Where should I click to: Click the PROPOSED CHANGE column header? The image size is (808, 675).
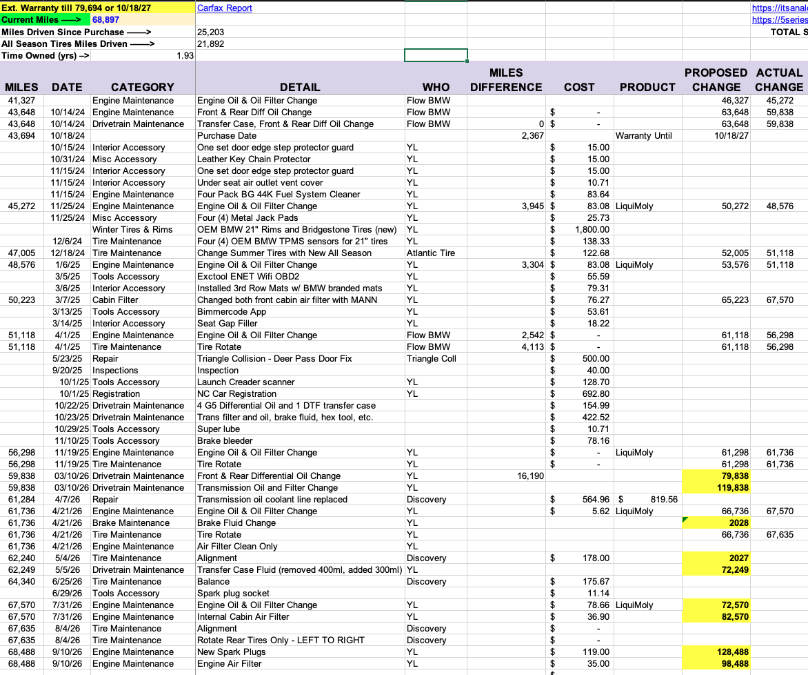point(716,80)
